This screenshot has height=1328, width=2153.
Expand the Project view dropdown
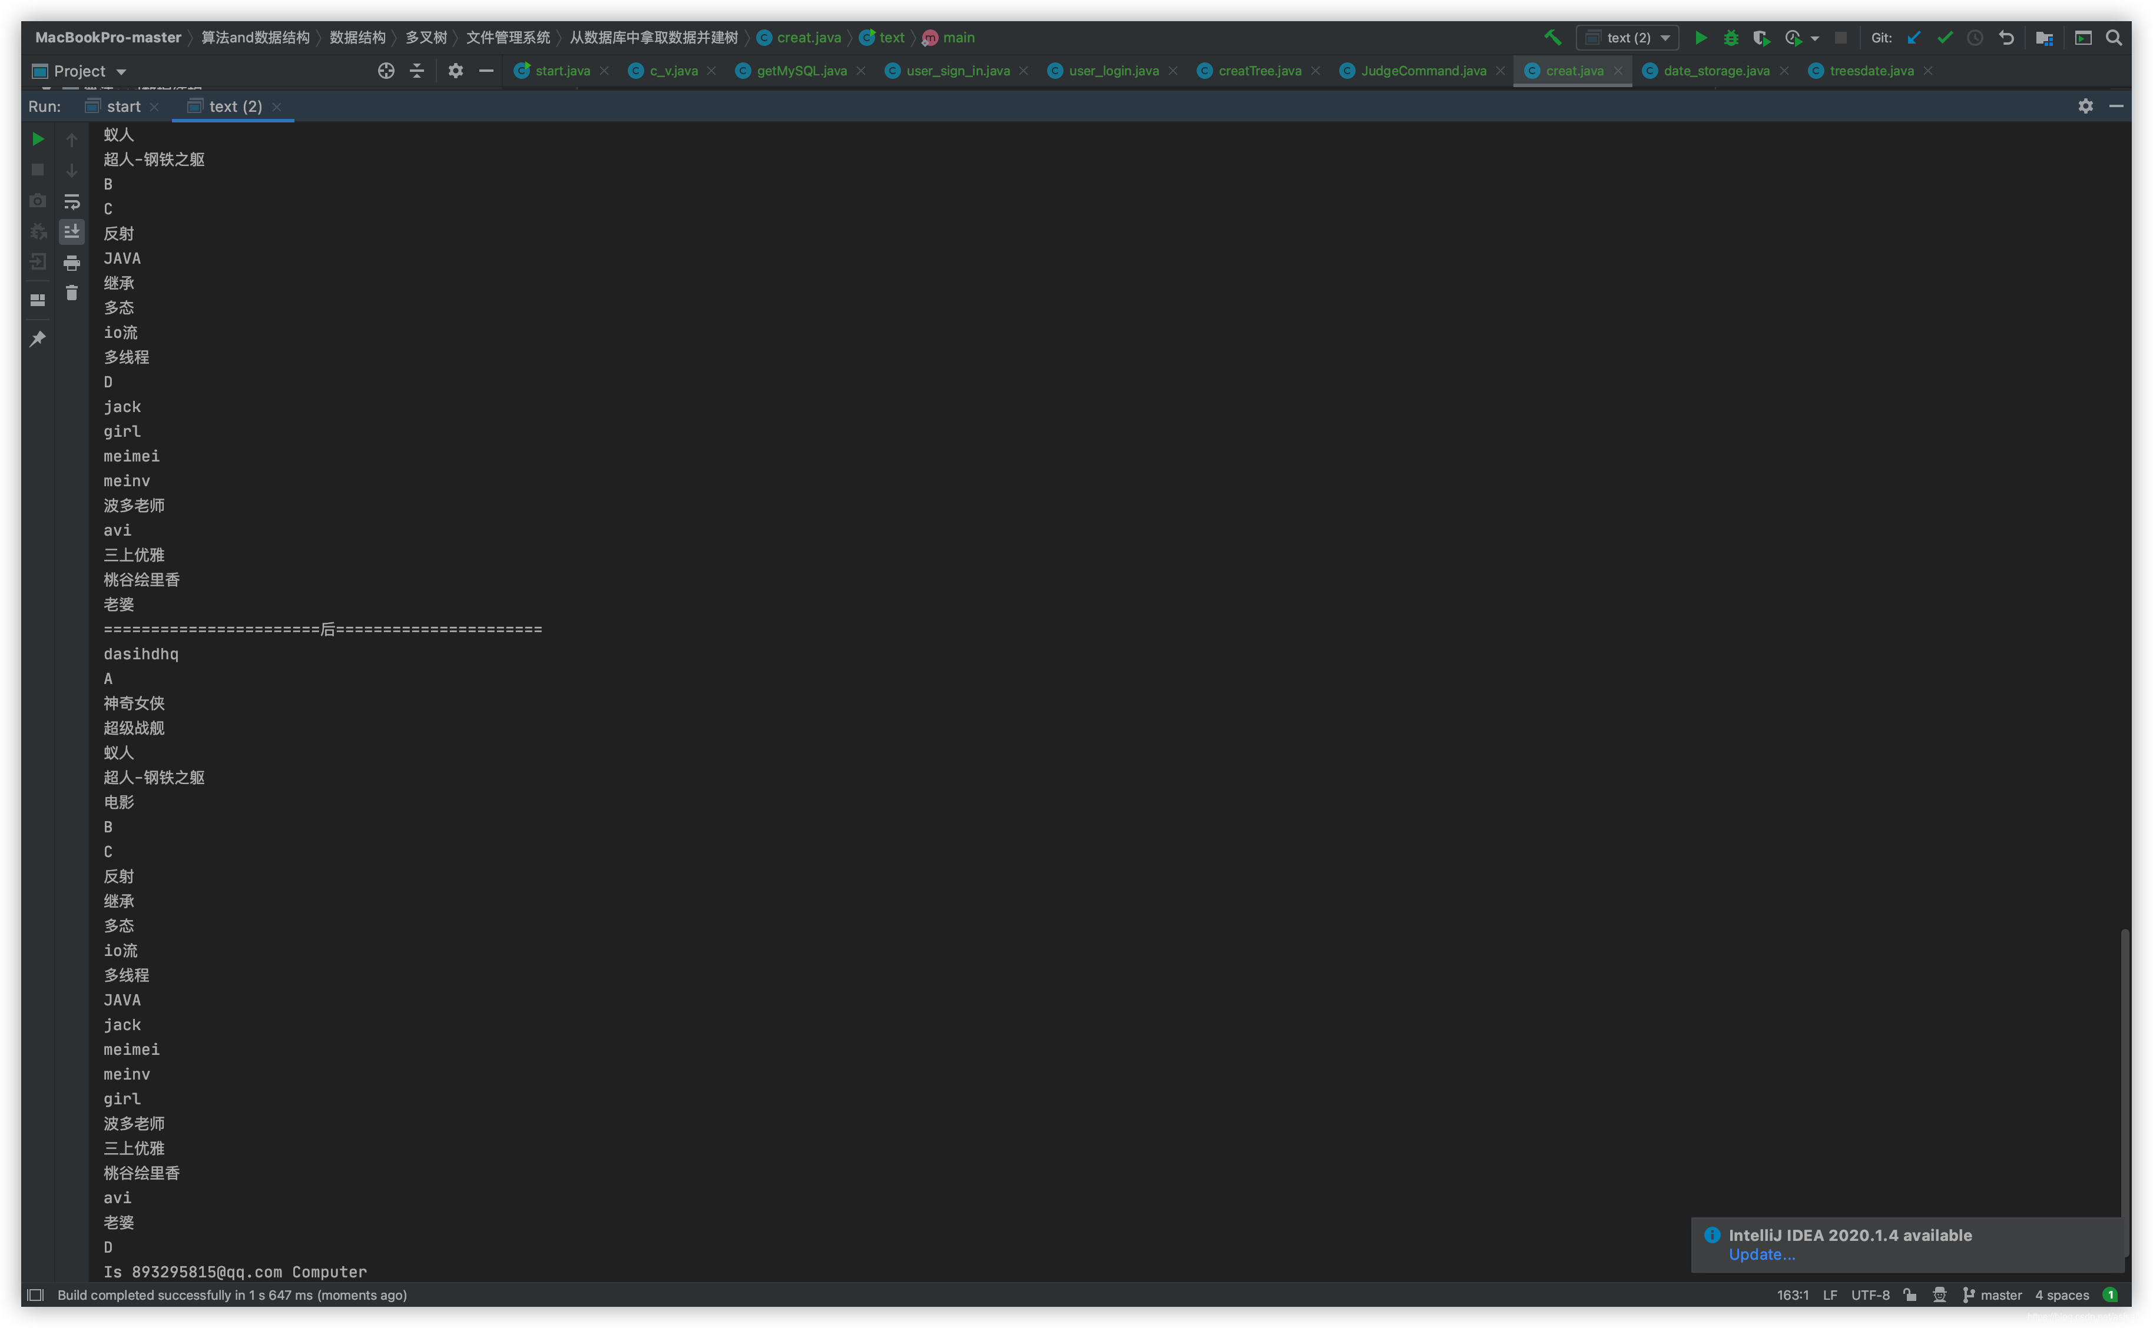tap(121, 71)
